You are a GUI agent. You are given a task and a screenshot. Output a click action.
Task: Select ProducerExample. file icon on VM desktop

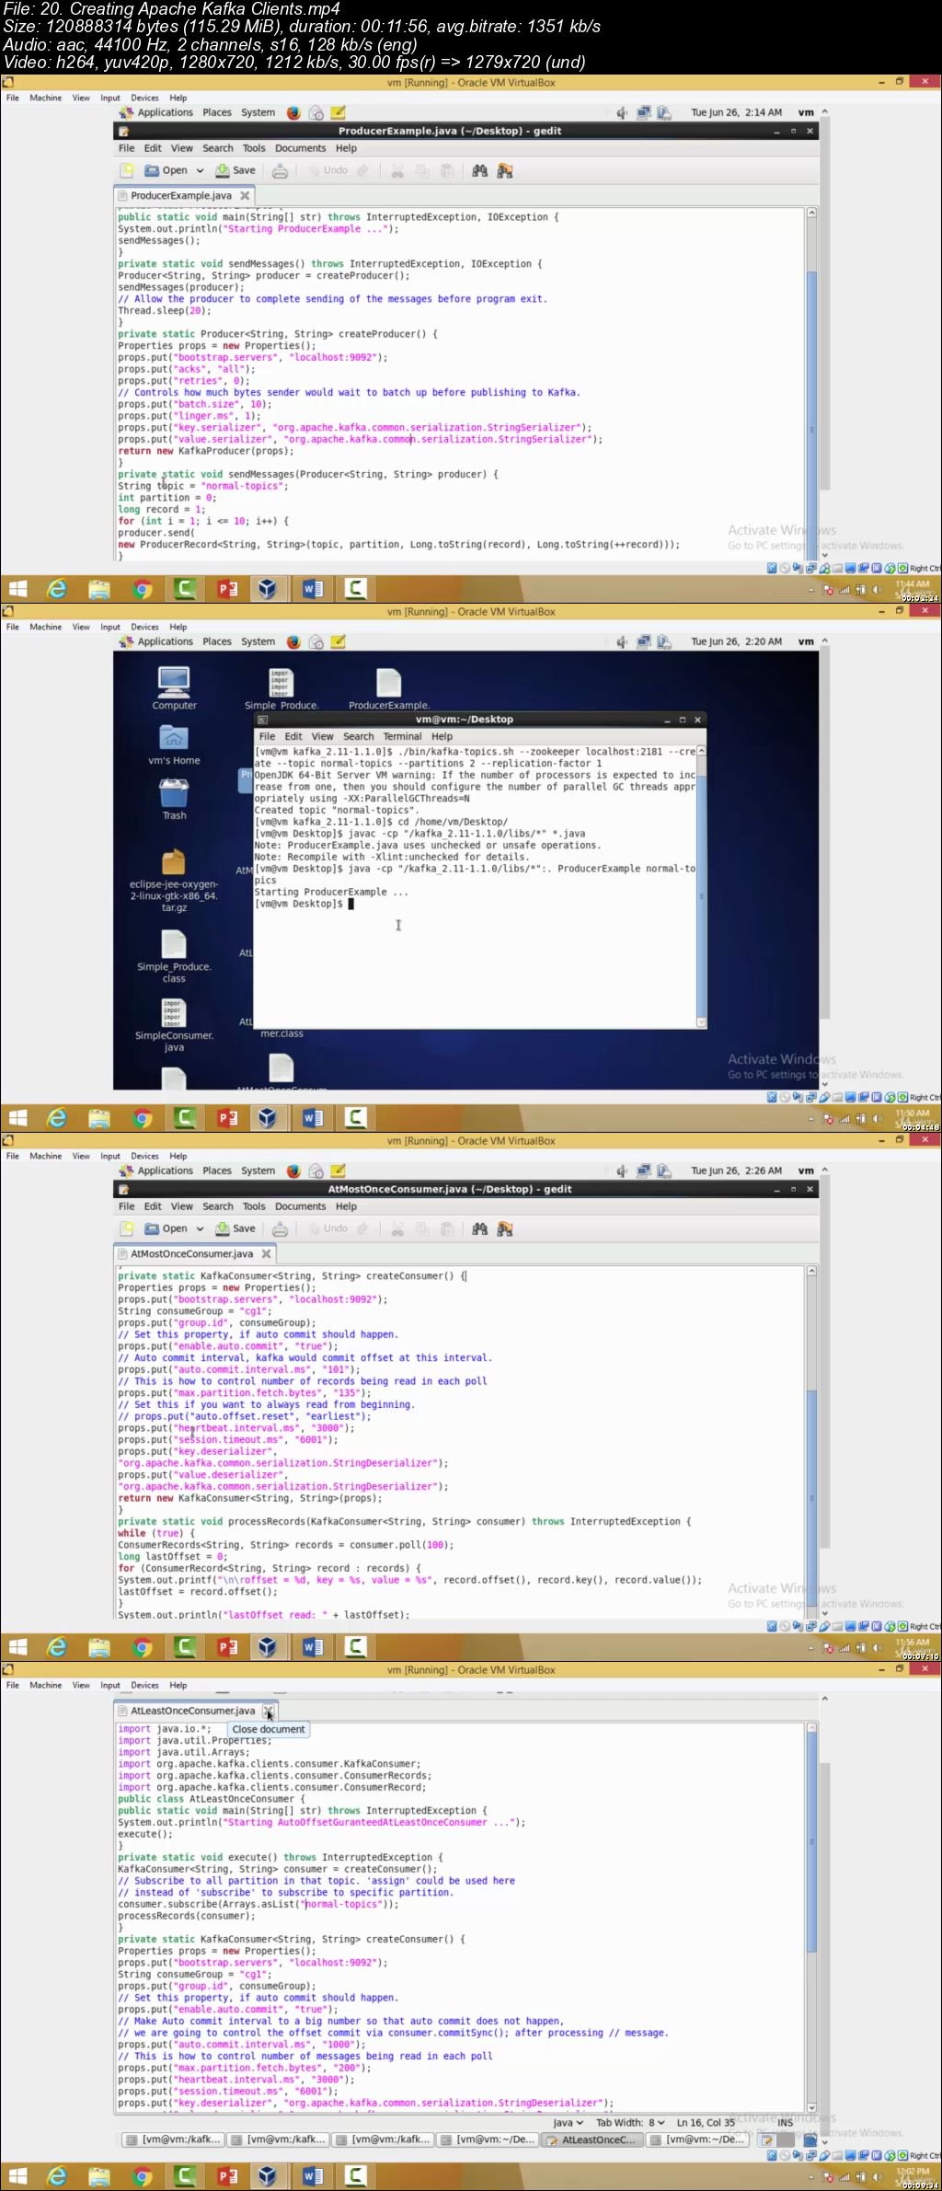tap(389, 688)
